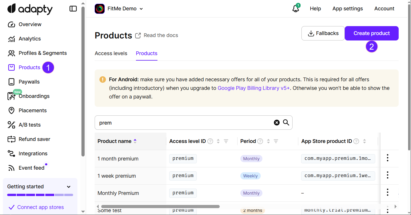Open the Overview gauge icon in sidebar

[11, 24]
